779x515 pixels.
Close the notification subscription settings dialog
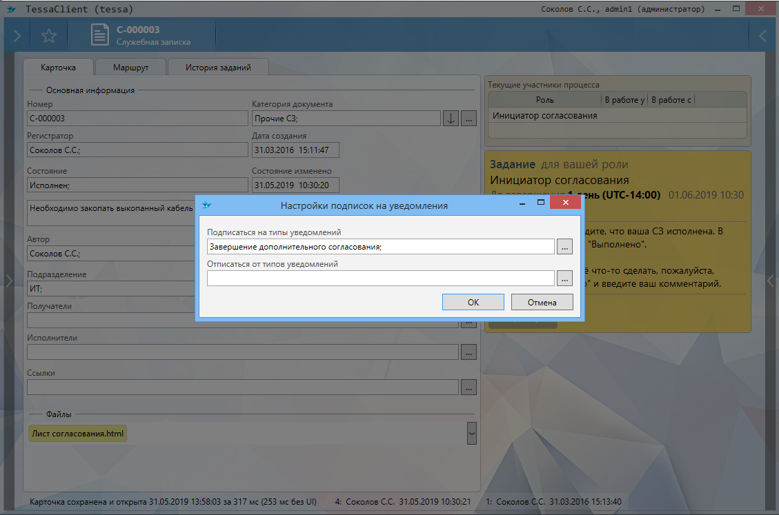click(x=565, y=203)
